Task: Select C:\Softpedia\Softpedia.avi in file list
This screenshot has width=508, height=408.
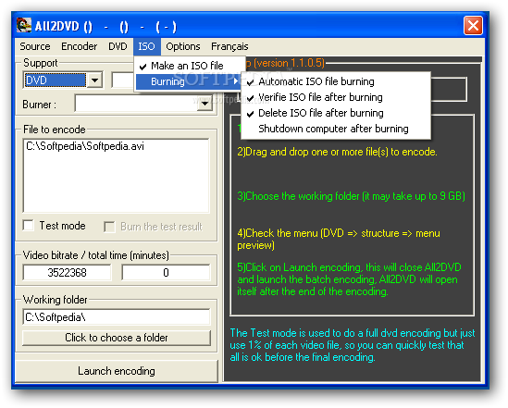Action: pyautogui.click(x=85, y=146)
